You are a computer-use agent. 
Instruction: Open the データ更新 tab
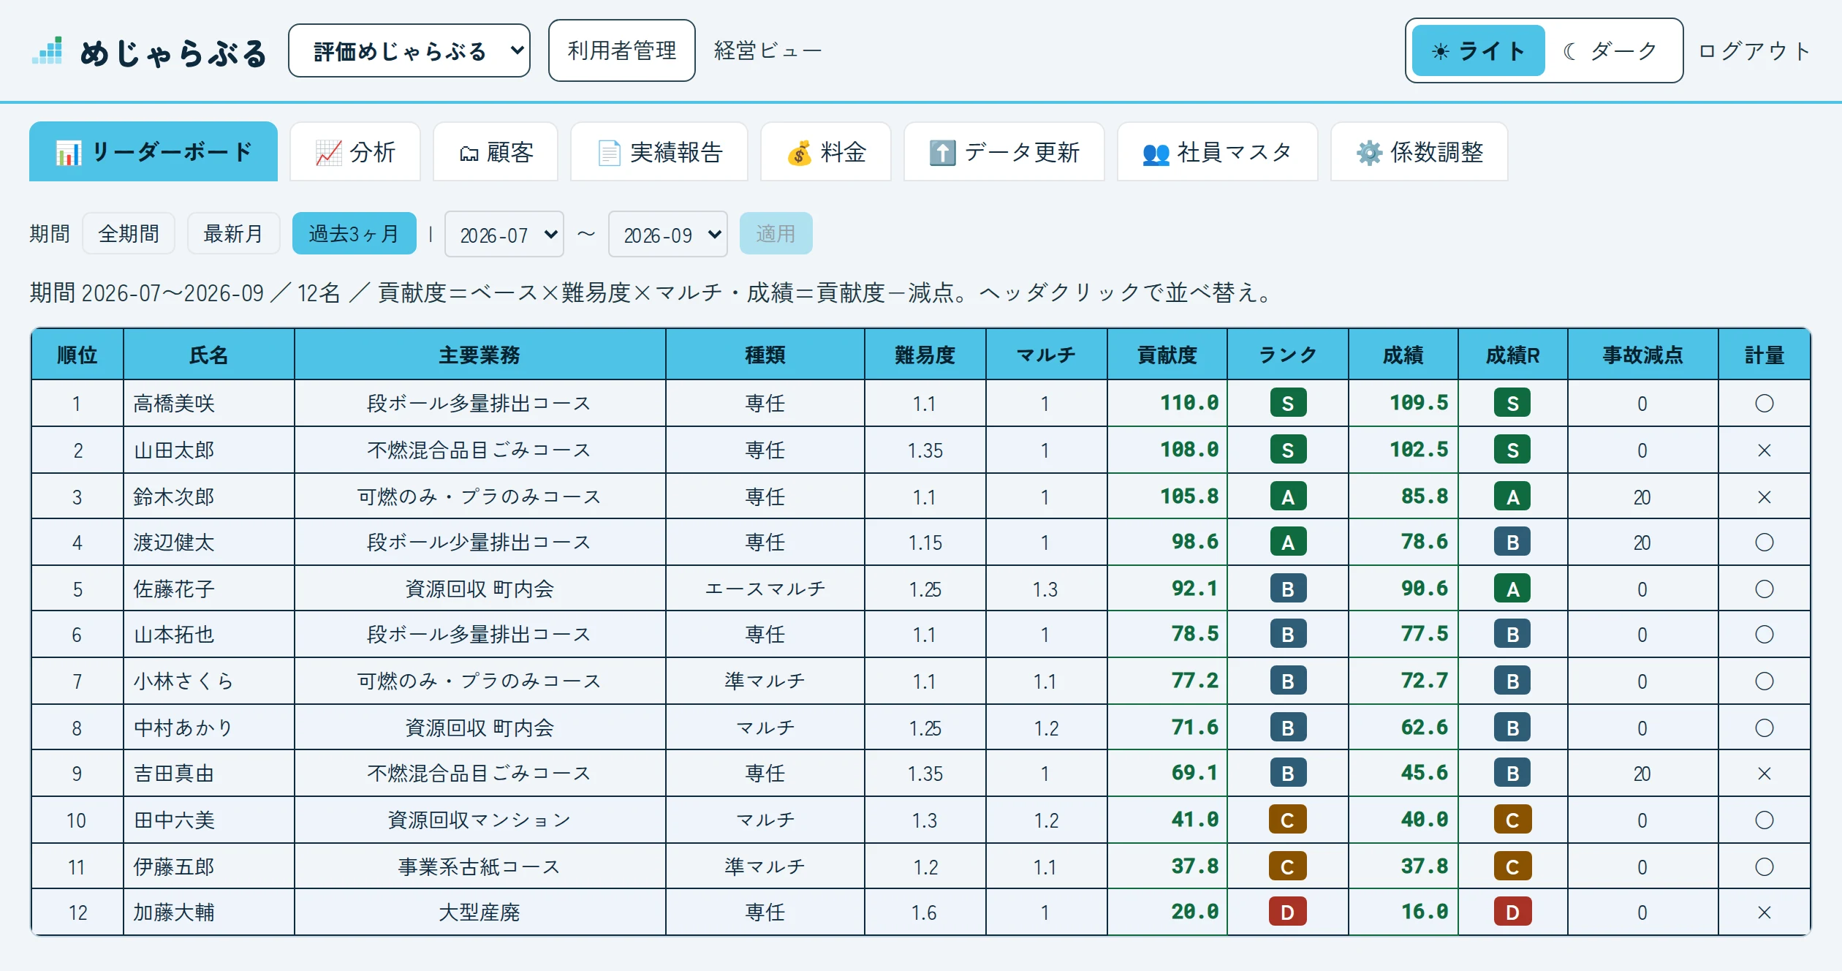click(1004, 151)
